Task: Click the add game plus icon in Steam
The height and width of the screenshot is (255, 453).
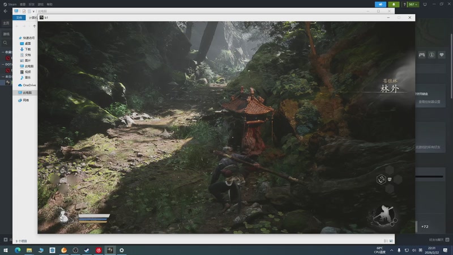Action: (6, 240)
